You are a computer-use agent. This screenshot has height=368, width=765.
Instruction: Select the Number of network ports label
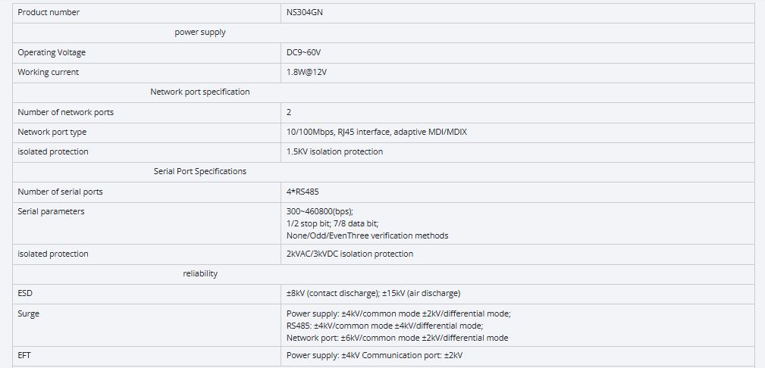click(x=65, y=112)
